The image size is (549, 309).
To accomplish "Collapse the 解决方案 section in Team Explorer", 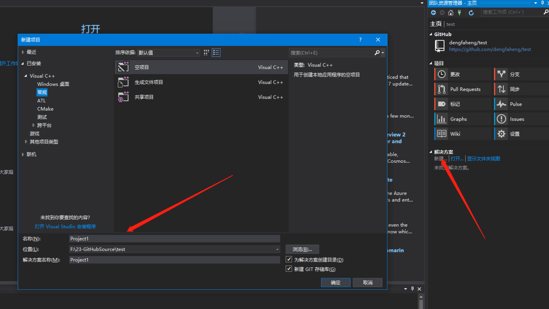I will coord(431,152).
